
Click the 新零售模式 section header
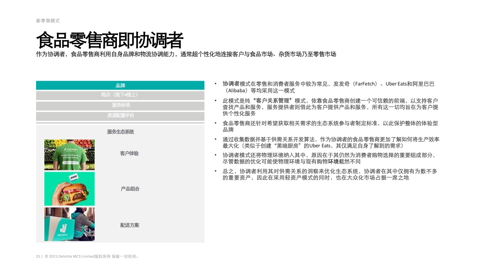48,21
